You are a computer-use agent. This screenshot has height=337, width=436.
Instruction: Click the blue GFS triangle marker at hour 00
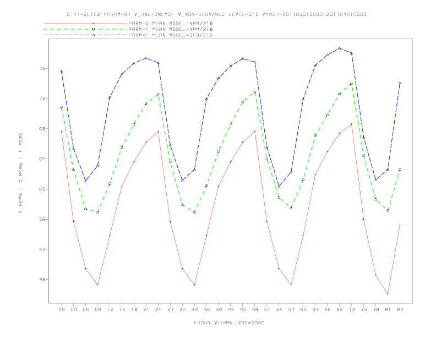tap(62, 72)
